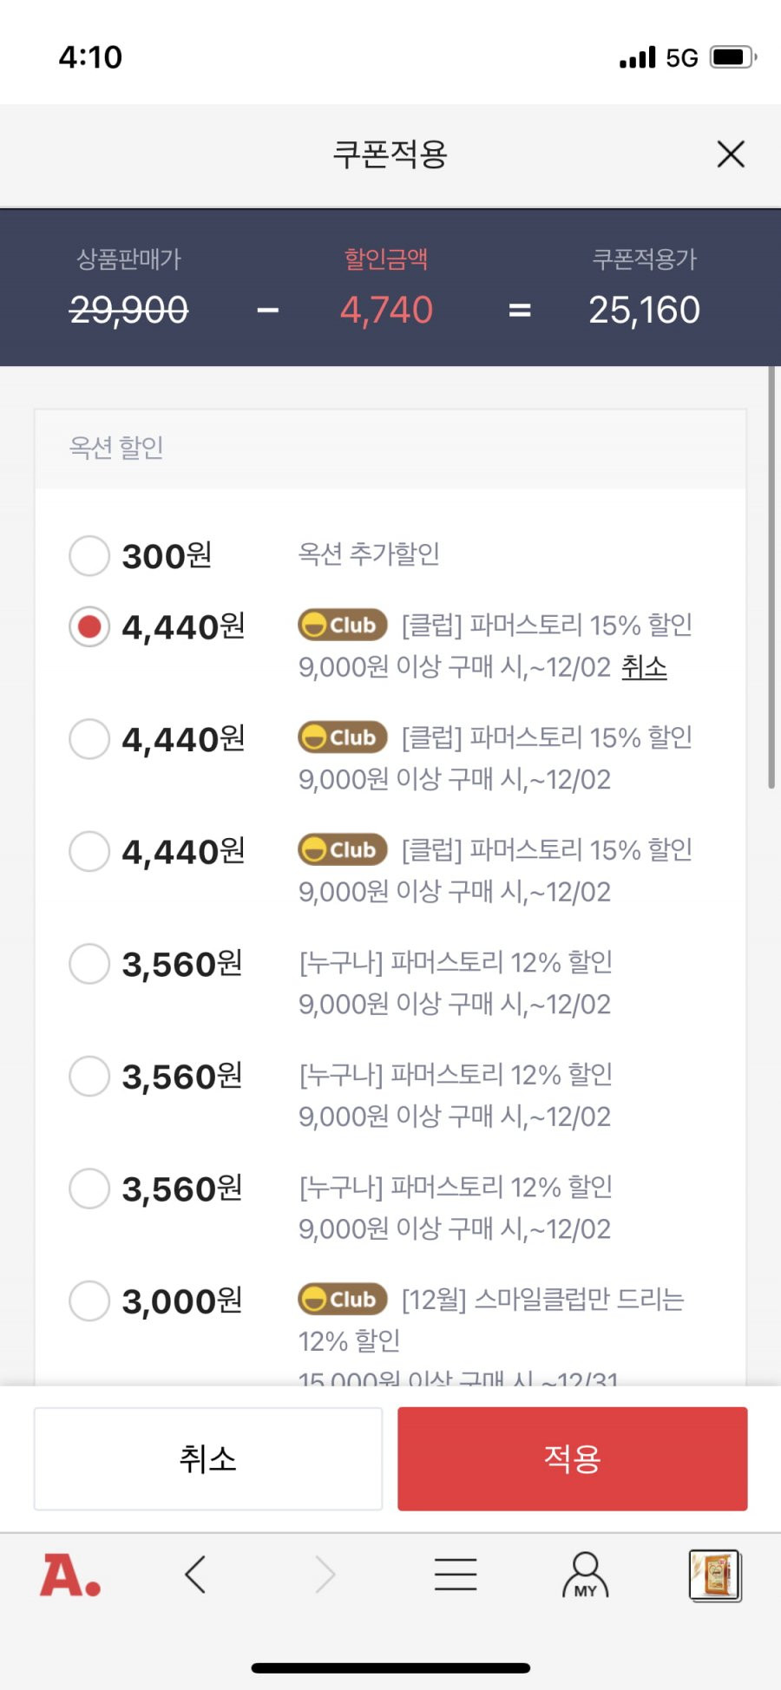Select the 300원 옵션 추가할인 radio
Image resolution: width=781 pixels, height=1690 pixels.
[89, 555]
